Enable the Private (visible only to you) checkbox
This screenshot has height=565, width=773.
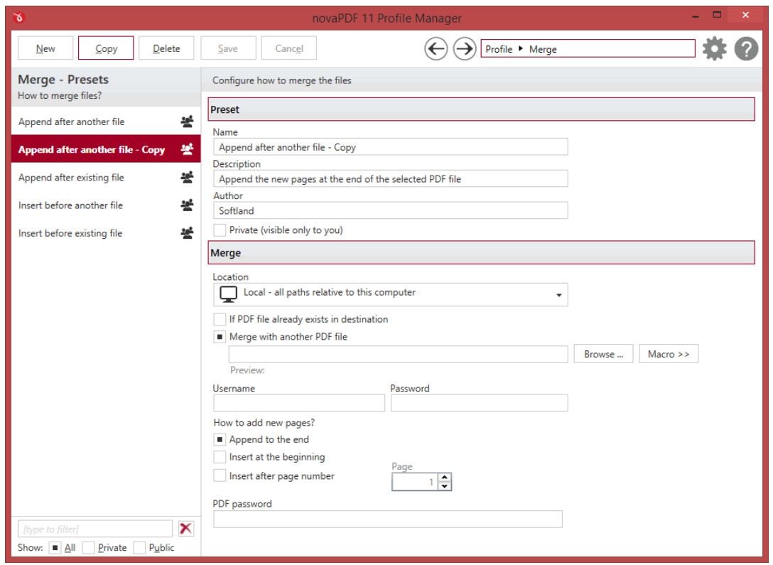click(220, 230)
